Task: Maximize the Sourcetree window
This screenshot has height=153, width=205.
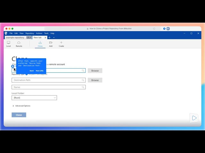Action: (192, 33)
